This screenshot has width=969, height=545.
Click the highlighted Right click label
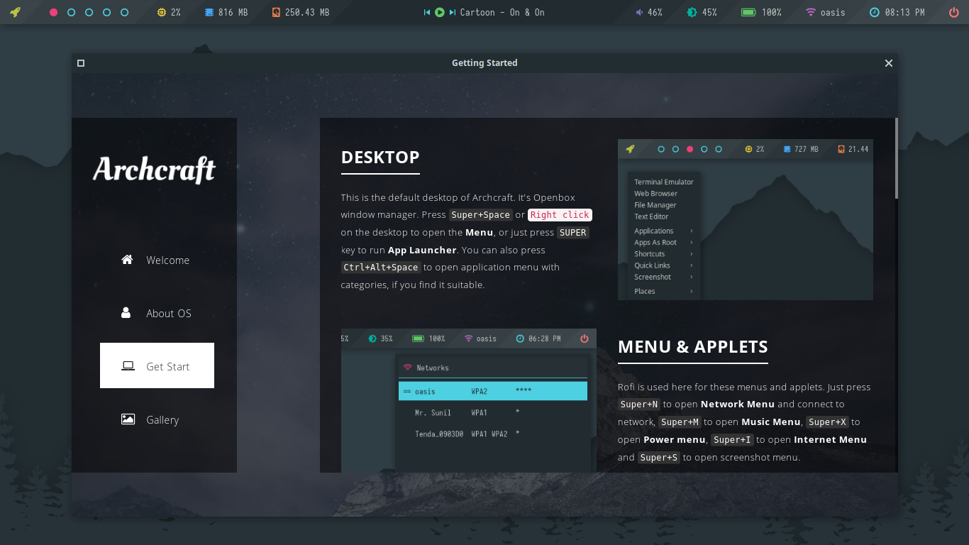click(x=560, y=215)
